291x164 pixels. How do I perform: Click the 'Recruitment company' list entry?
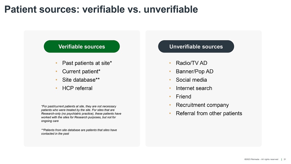(202, 105)
